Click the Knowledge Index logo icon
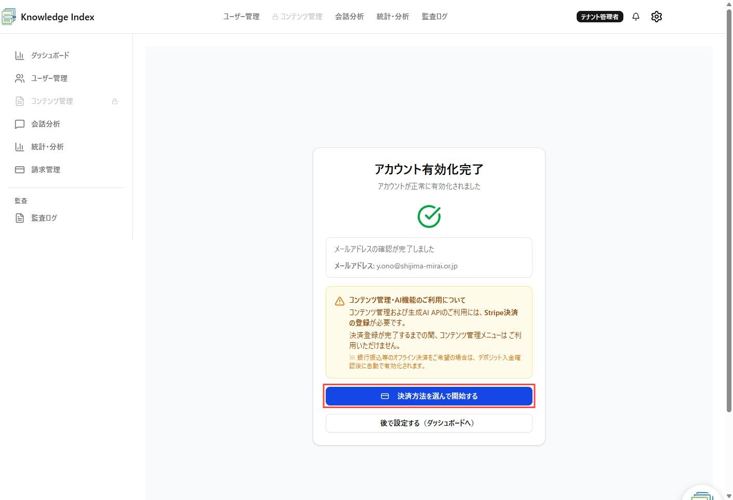Image resolution: width=733 pixels, height=500 pixels. pyautogui.click(x=8, y=17)
